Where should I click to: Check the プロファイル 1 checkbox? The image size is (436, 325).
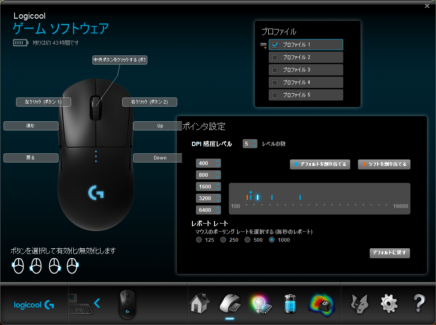click(x=275, y=45)
